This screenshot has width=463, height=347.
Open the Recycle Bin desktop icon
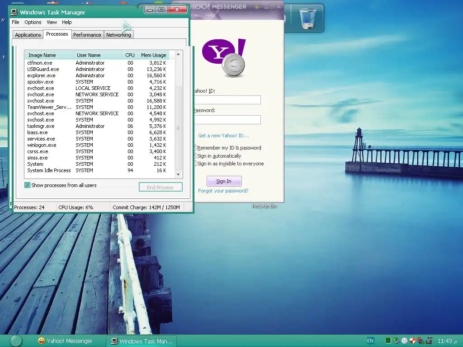307,18
